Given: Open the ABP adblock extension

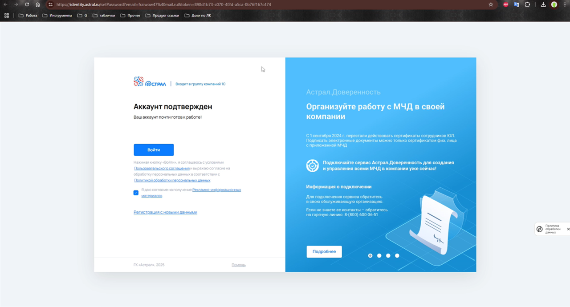Looking at the screenshot, I should (x=506, y=4).
